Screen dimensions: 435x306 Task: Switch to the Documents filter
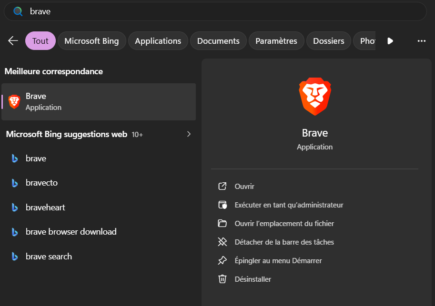tap(218, 41)
